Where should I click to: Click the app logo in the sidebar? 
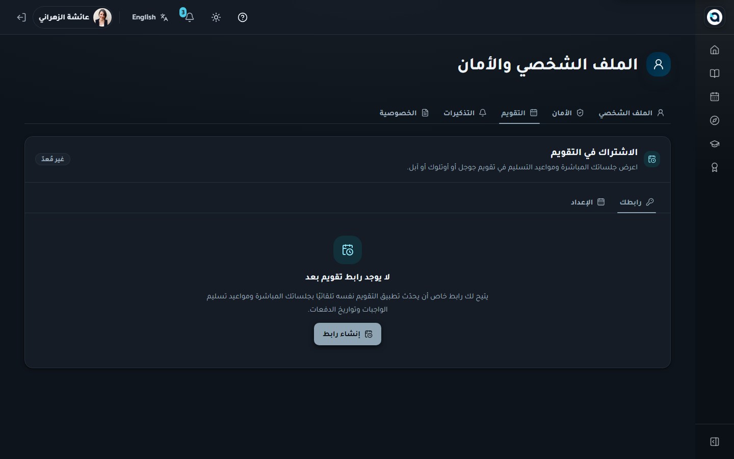715,17
